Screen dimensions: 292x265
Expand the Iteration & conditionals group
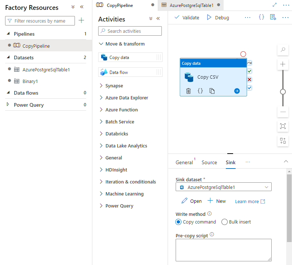pos(131,182)
